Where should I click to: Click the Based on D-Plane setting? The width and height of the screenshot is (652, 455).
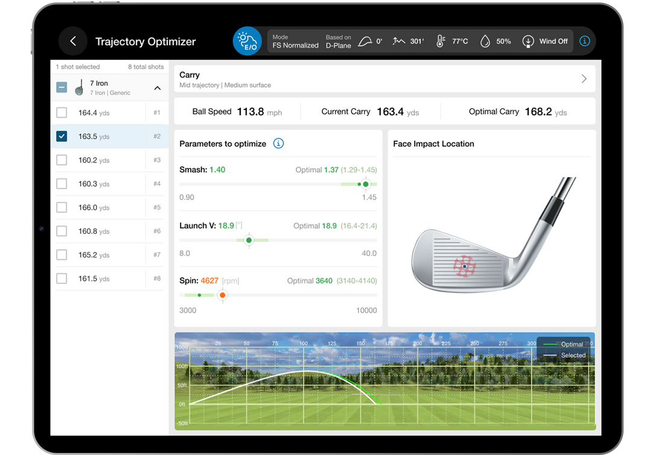tap(338, 40)
